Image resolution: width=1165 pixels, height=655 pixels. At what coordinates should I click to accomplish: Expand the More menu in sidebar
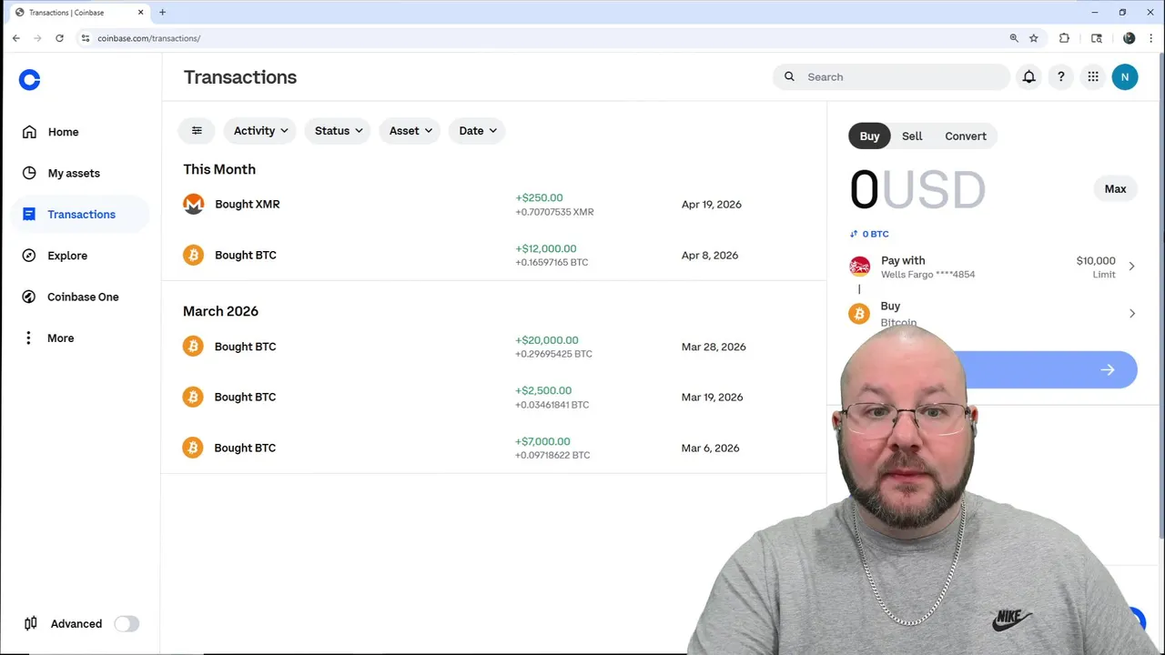pyautogui.click(x=48, y=338)
